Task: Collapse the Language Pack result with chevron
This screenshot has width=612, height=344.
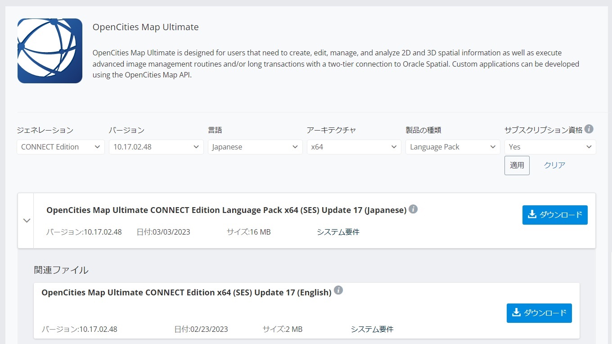Action: (27, 221)
